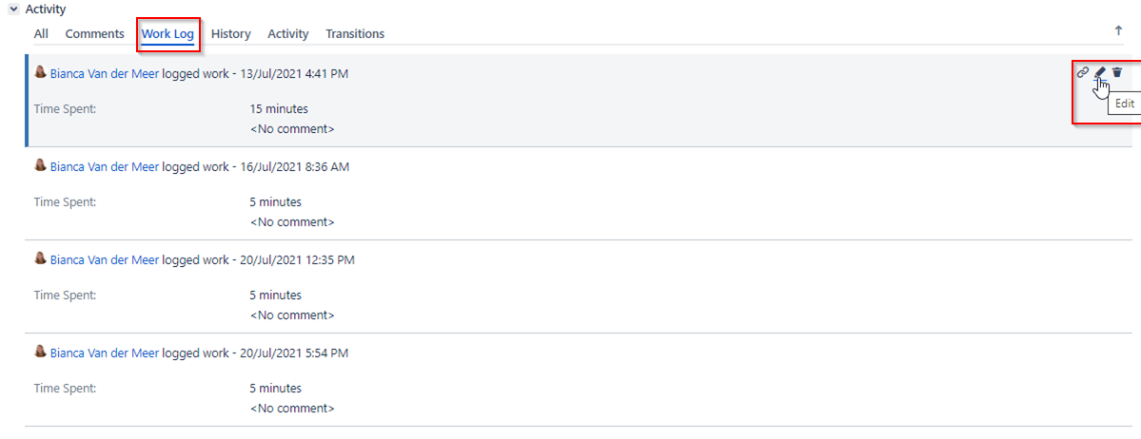Select the Work Log tab
This screenshot has height=439, width=1141.
click(167, 33)
